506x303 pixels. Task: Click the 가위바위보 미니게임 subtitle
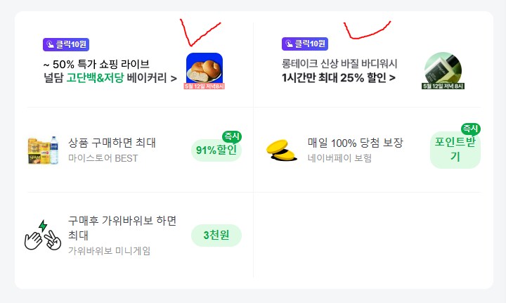[x=109, y=251]
